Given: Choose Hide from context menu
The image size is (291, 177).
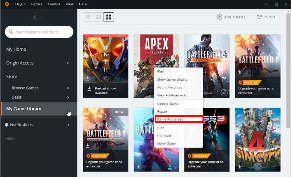Looking at the screenshot, I should point(179,128).
